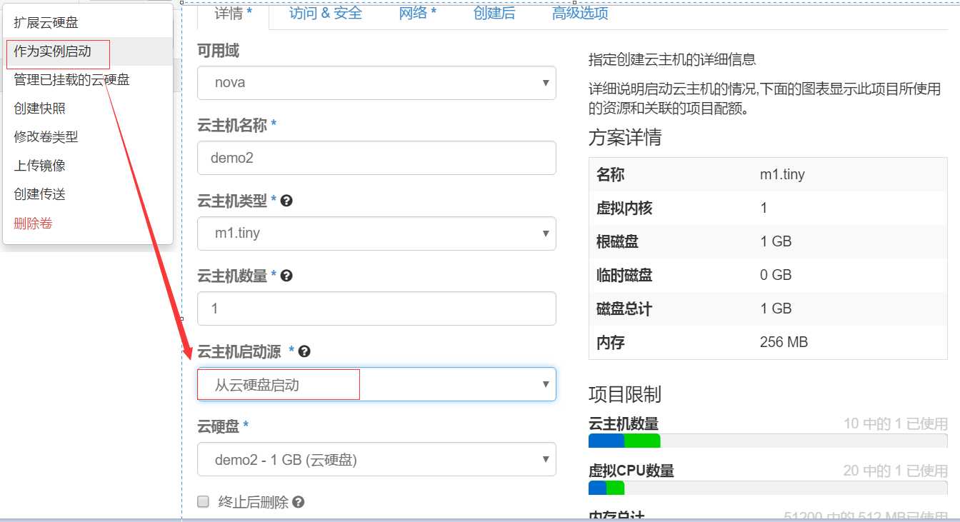Choose 管理已挂载的云硬盘 from the menu

tap(88, 80)
